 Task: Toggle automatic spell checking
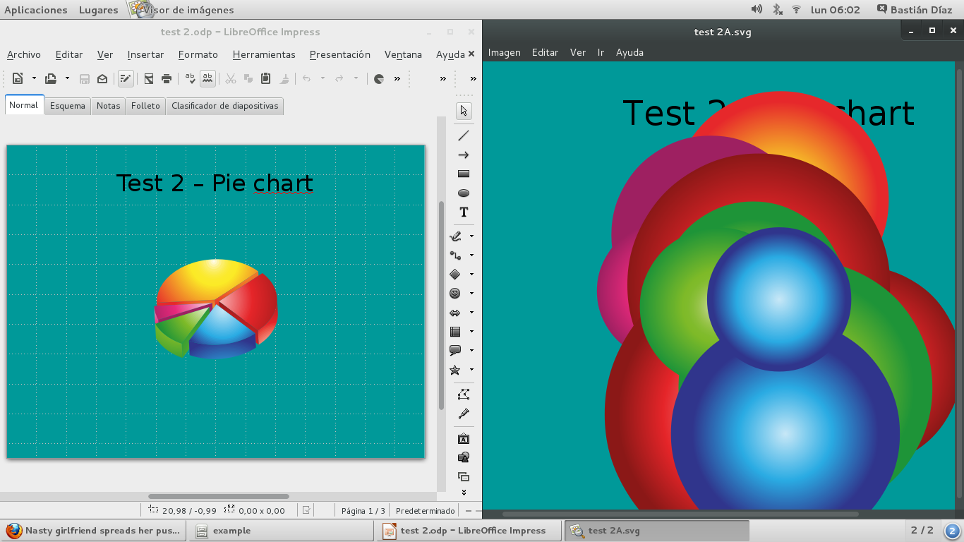[x=207, y=78]
